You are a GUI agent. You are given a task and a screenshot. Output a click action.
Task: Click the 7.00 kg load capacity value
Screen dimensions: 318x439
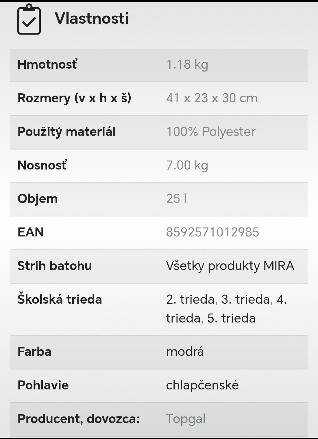coord(187,165)
